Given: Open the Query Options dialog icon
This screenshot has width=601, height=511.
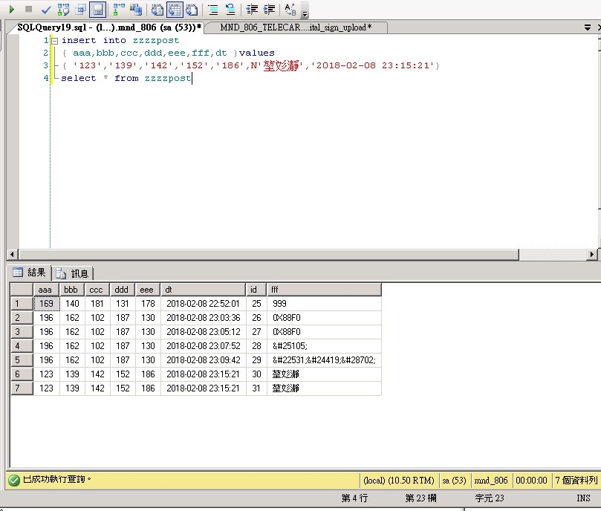Looking at the screenshot, I should point(80,10).
